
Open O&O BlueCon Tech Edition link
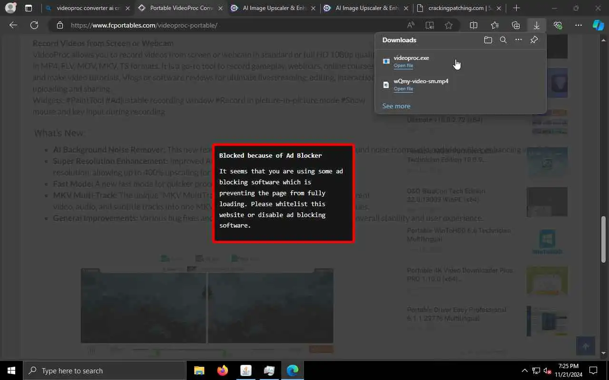click(x=446, y=195)
